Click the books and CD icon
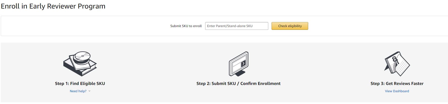Image resolution: width=448 pixels, height=104 pixels. point(80,64)
